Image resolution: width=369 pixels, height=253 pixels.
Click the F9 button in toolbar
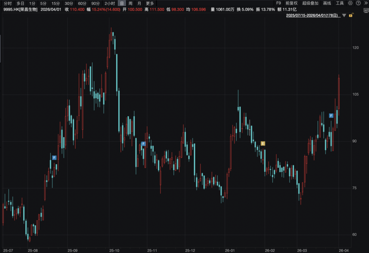278,3
